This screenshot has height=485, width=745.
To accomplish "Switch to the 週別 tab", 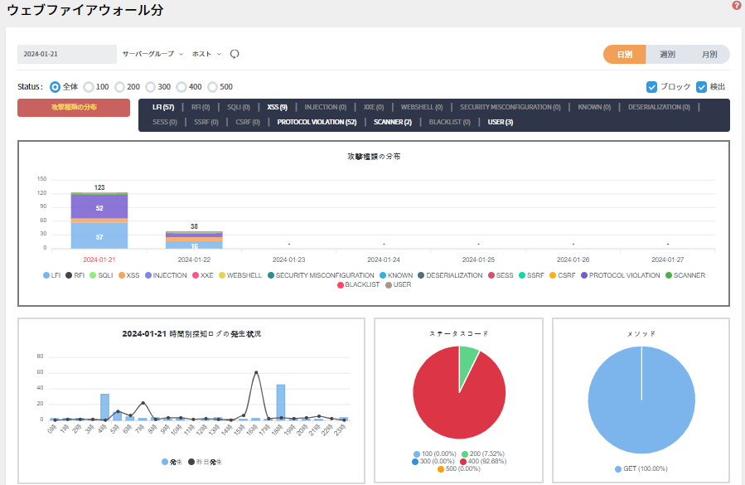I will point(667,54).
